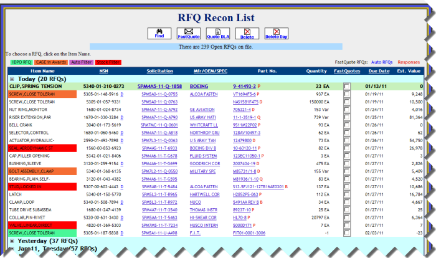Sort by NSN column header
Viewport: 436px width, 258px height.
104,71
